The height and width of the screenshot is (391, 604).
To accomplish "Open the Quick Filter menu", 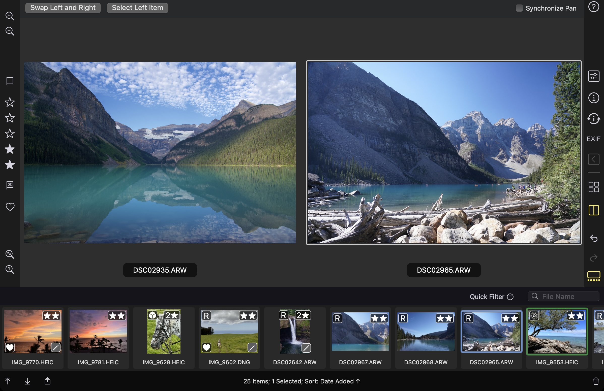I will click(491, 297).
